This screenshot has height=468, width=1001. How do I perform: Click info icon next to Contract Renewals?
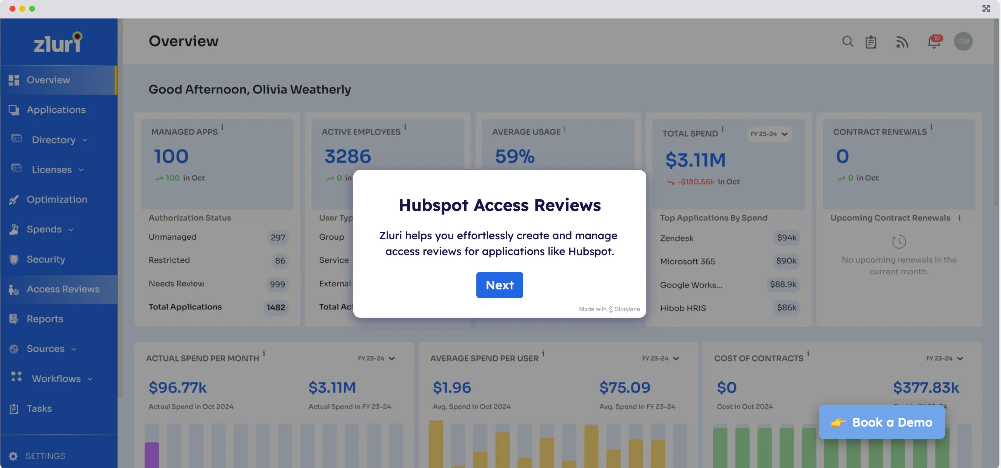pyautogui.click(x=932, y=127)
